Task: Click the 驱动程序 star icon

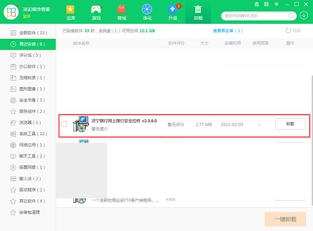Action: 13,190
